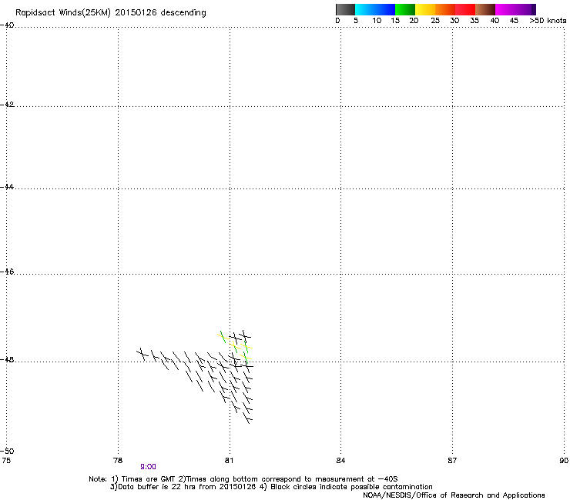The image size is (570, 500).
Task: Click the cyan-blue 5-15 knots color band
Action: click(375, 9)
